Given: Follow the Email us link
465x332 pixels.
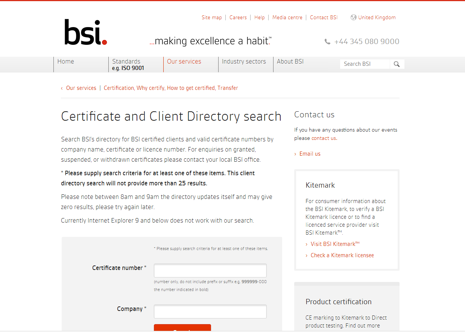Looking at the screenshot, I should (310, 153).
